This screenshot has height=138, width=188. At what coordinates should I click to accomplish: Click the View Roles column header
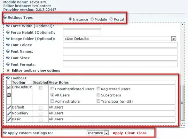click(x=59, y=83)
